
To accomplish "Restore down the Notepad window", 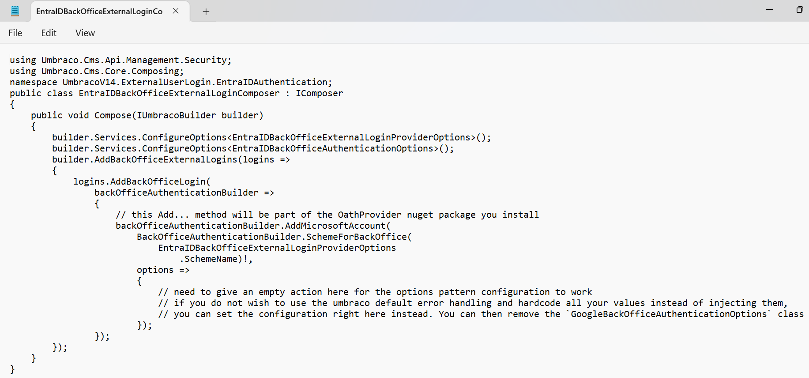I will [x=799, y=10].
